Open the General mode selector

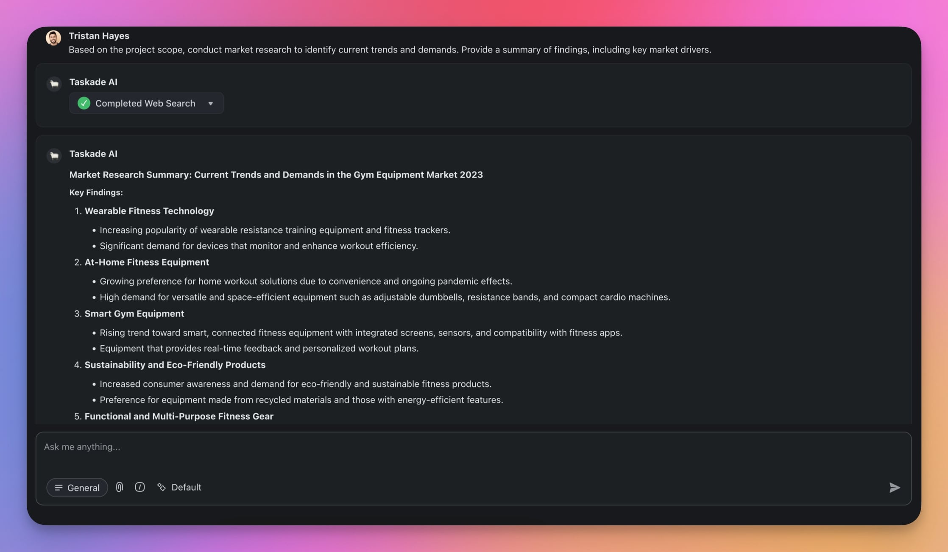[77, 488]
